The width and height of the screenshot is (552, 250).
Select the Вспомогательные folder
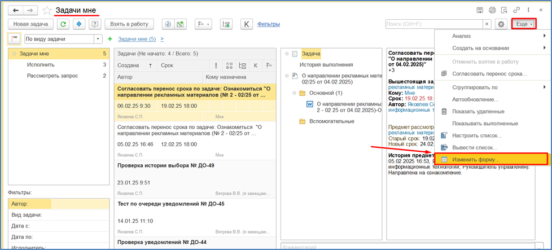(x=332, y=121)
